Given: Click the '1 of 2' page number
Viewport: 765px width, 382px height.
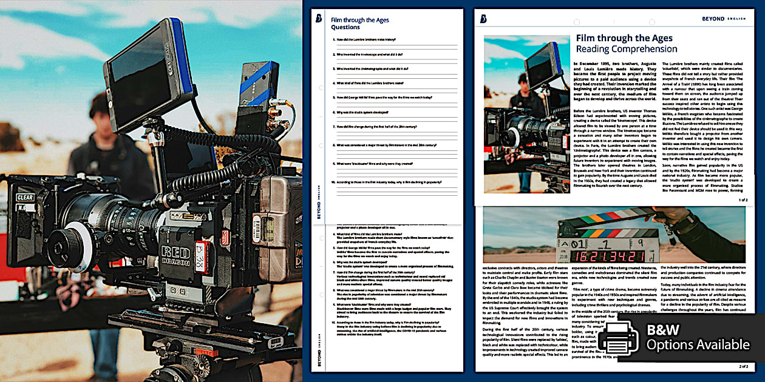Looking at the screenshot, I should point(744,199).
